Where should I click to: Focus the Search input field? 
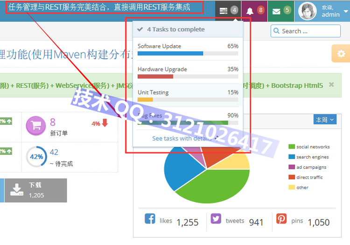pyautogui.click(x=306, y=31)
